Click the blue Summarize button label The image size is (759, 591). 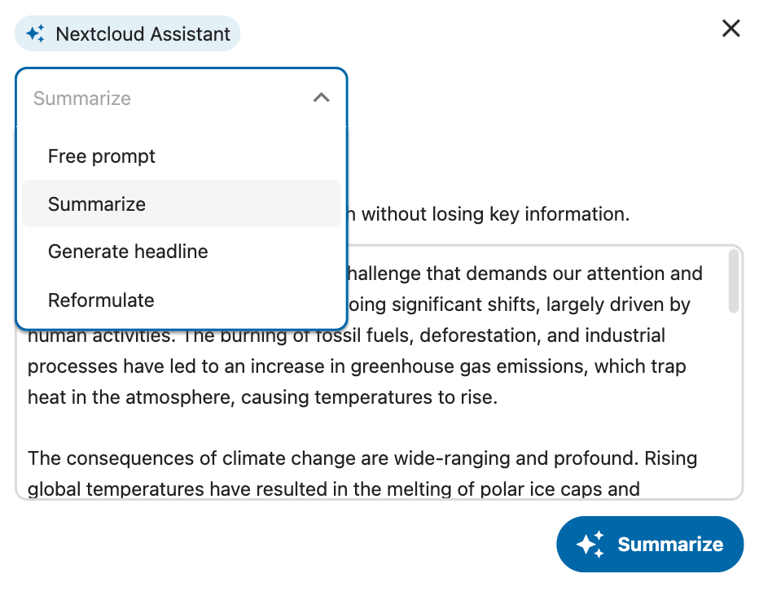click(670, 545)
